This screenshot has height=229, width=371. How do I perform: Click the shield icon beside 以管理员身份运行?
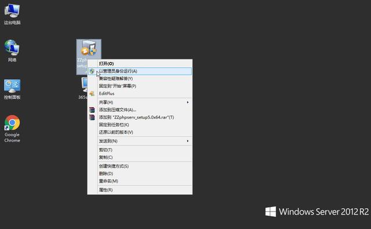(x=92, y=71)
